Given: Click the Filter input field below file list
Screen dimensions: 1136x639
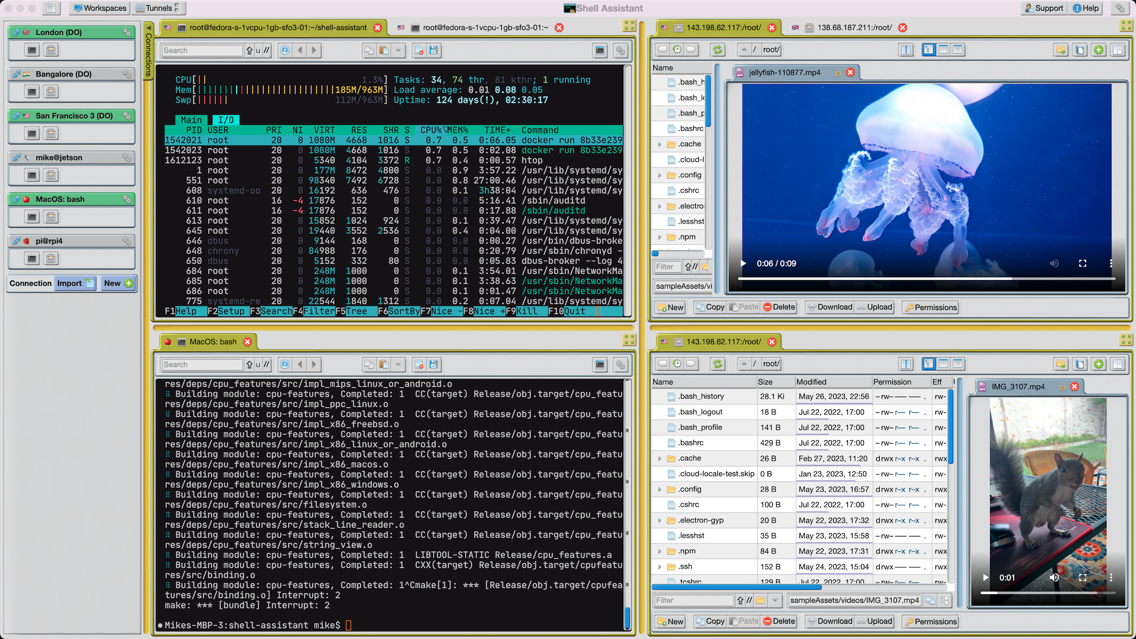Looking at the screenshot, I should pyautogui.click(x=667, y=266).
